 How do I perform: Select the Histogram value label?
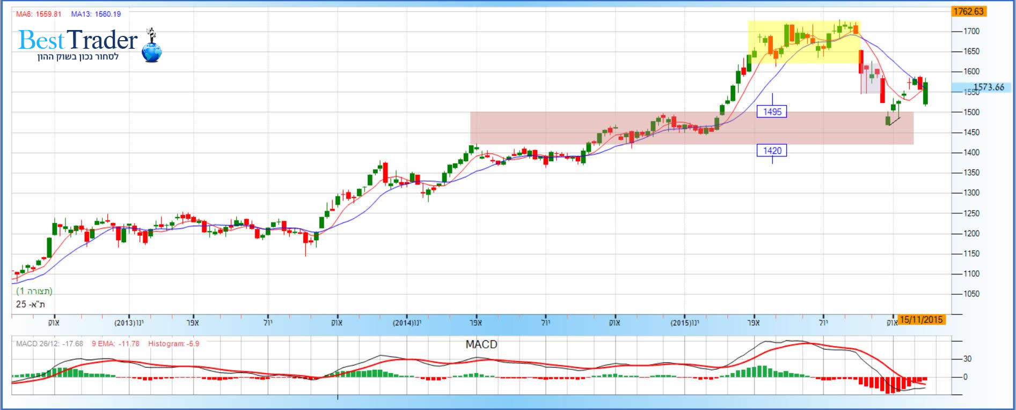173,344
